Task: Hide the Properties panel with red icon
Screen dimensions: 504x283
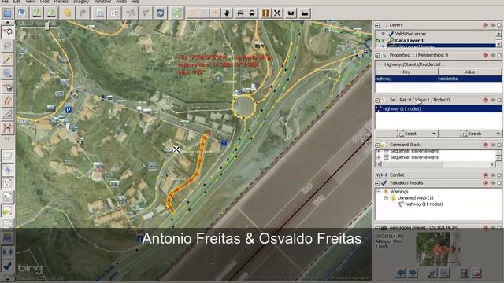Action: [x=485, y=56]
